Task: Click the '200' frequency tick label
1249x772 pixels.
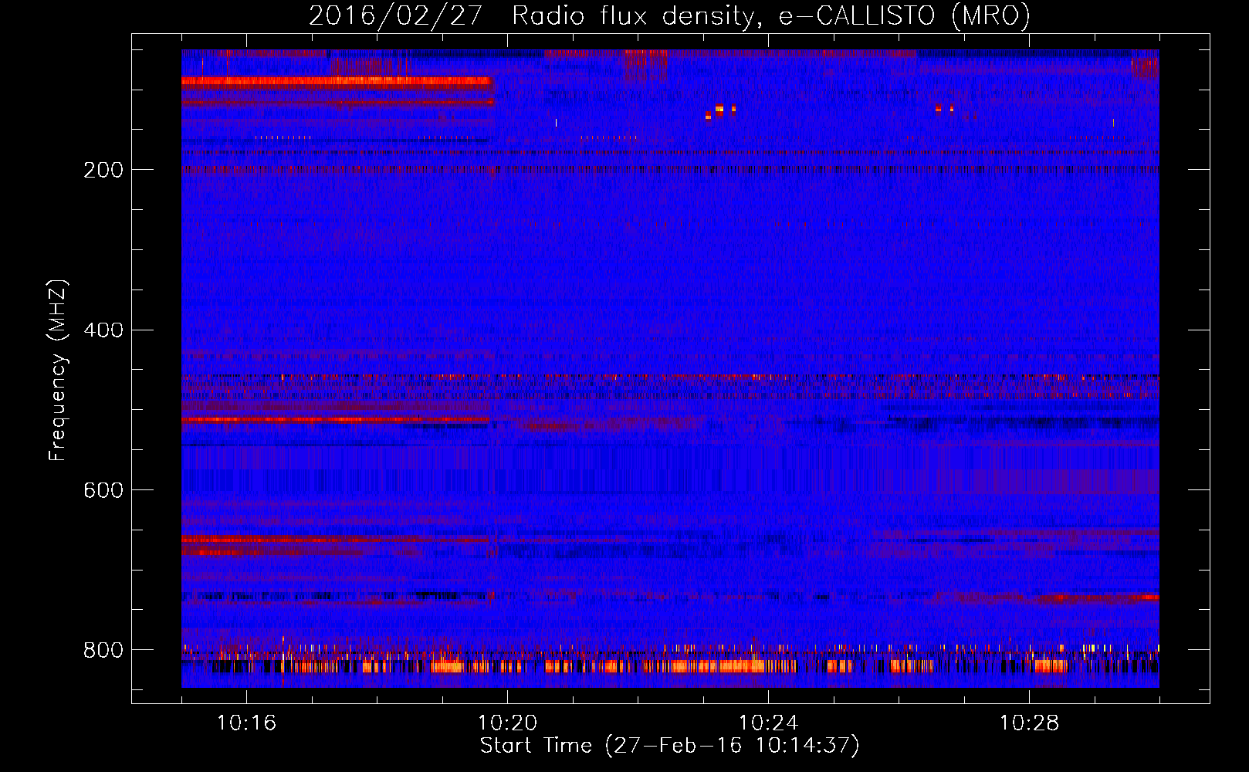Action: coord(103,170)
